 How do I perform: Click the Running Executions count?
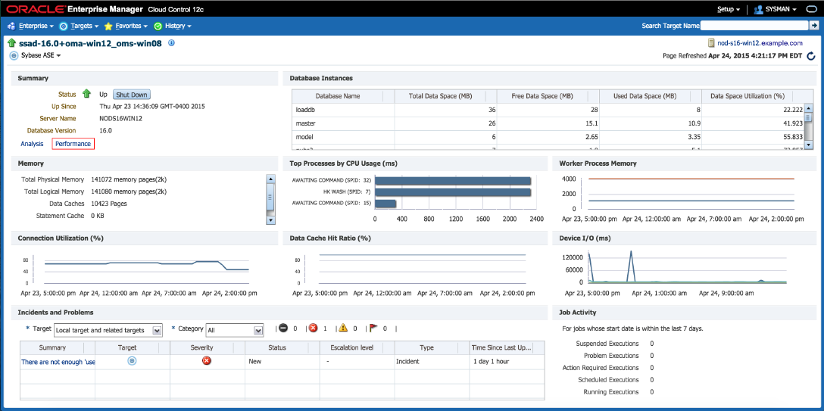651,392
